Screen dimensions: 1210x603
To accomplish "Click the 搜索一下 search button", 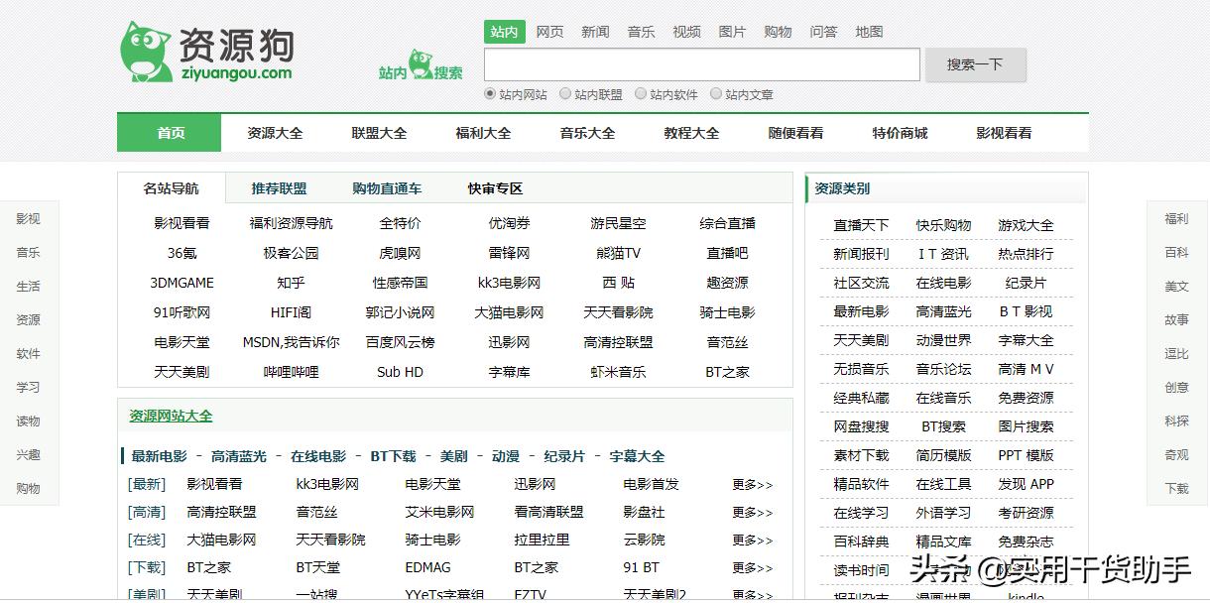I will pos(975,63).
